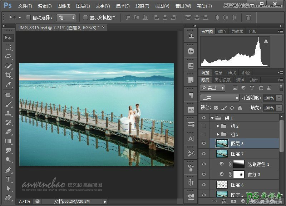Switch to the 历史记录 tab

point(222,80)
